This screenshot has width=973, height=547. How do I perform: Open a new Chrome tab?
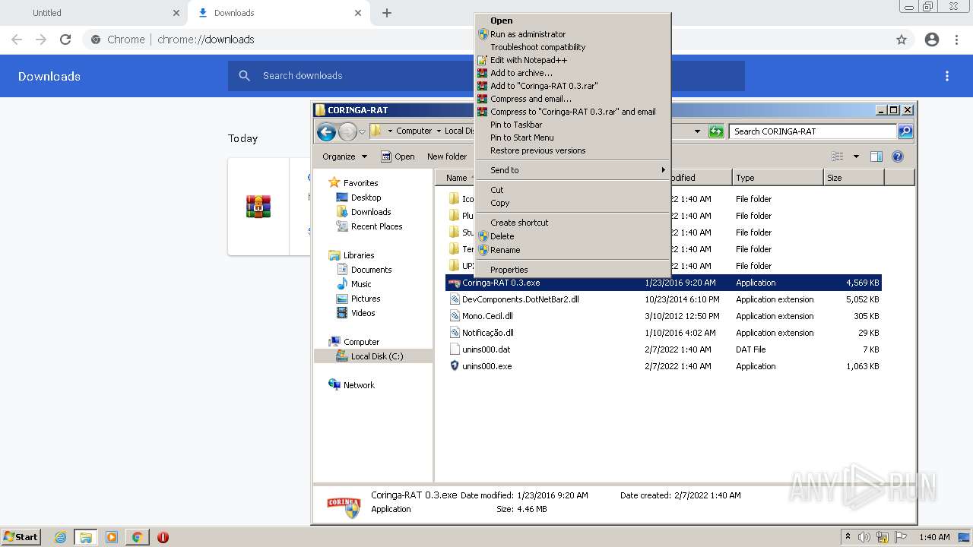387,13
